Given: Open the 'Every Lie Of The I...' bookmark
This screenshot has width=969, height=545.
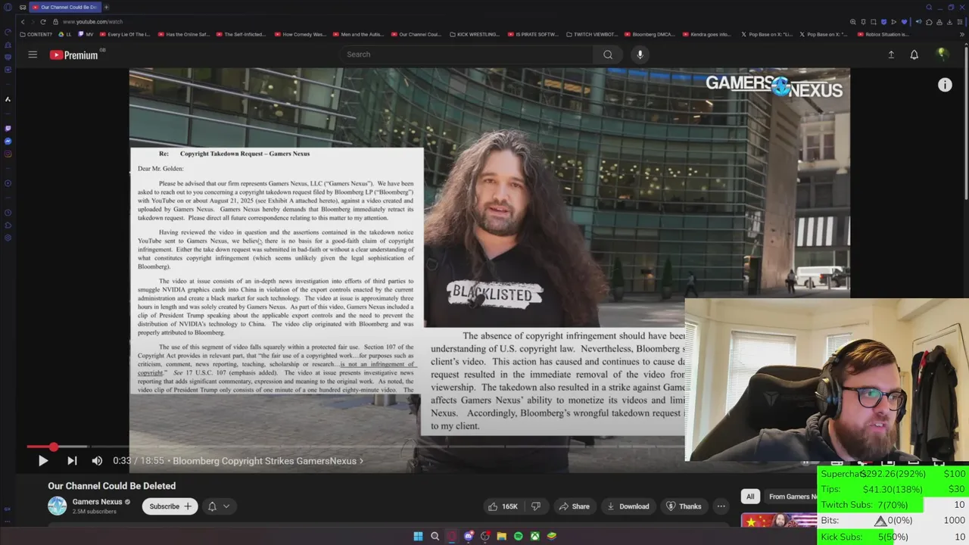Looking at the screenshot, I should pyautogui.click(x=126, y=34).
